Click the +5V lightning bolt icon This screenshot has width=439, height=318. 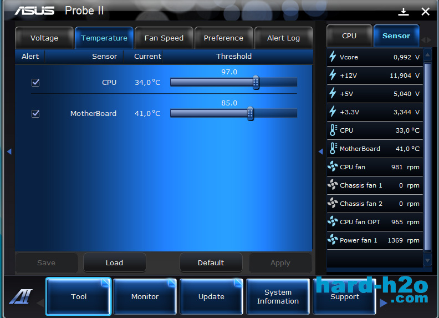(x=333, y=93)
